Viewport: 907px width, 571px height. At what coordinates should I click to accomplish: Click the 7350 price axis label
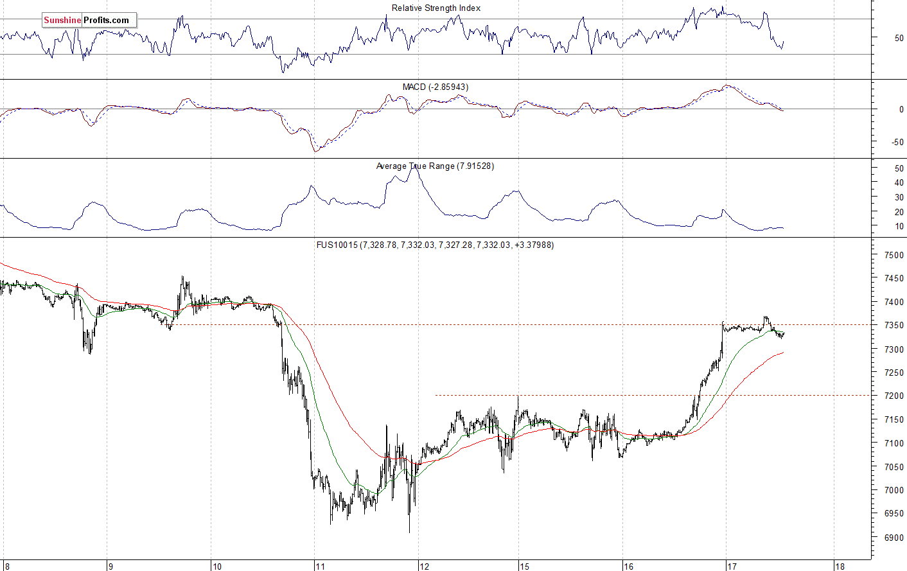coord(894,326)
